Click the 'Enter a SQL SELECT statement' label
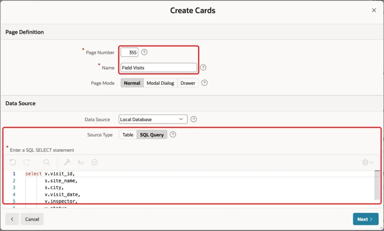The image size is (384, 231). coord(42,150)
